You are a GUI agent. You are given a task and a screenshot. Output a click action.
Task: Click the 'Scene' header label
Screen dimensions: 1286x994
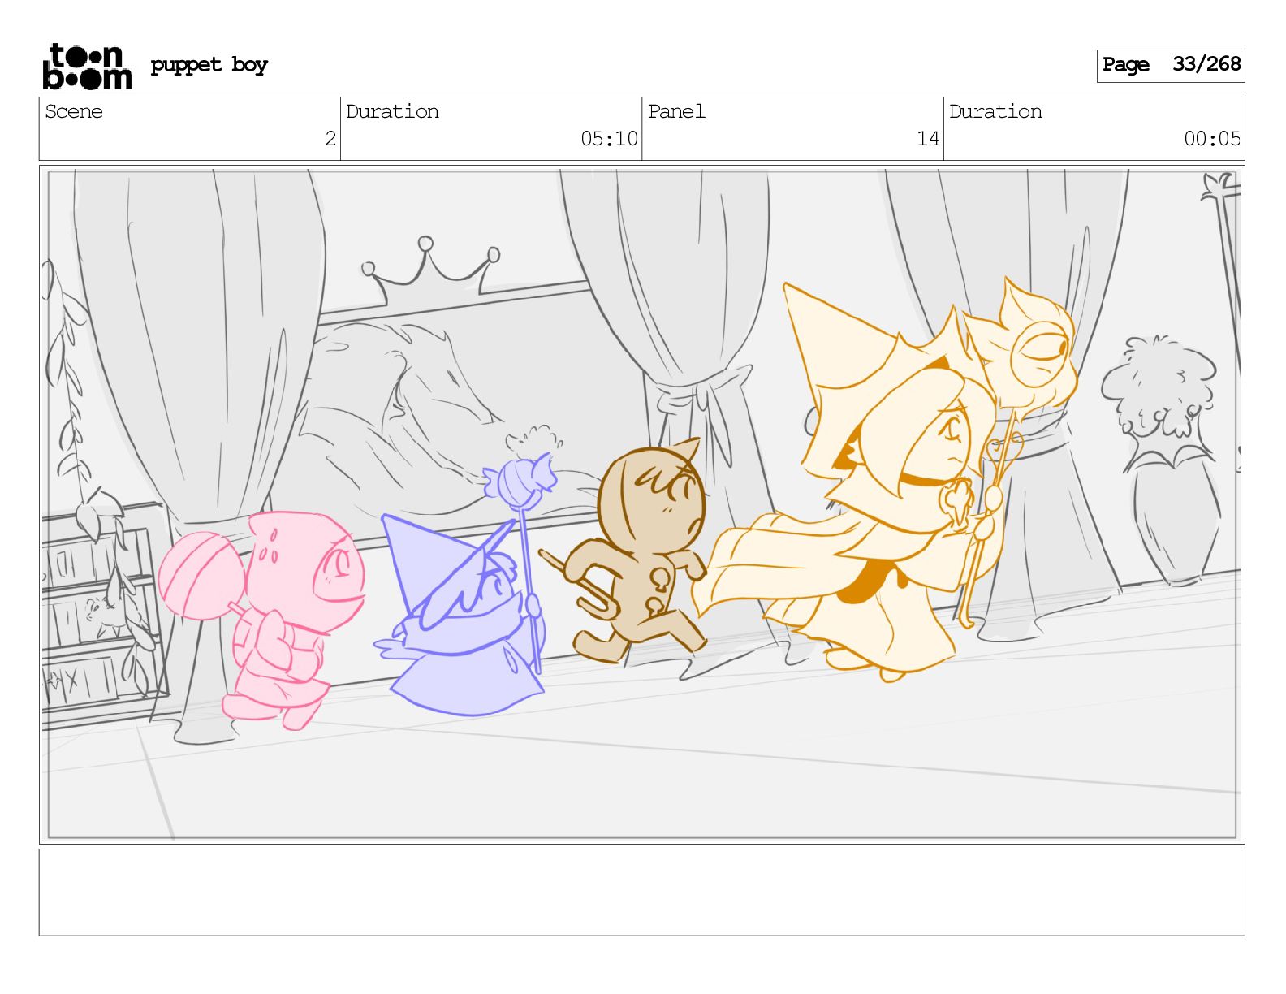point(74,112)
